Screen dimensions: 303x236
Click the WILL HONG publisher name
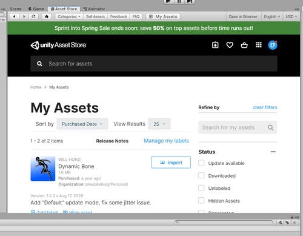[x=69, y=160]
